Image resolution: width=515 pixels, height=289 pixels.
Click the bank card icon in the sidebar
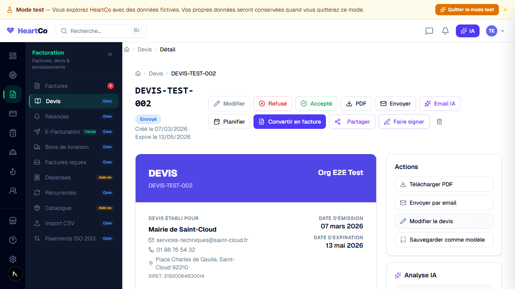tap(12, 114)
